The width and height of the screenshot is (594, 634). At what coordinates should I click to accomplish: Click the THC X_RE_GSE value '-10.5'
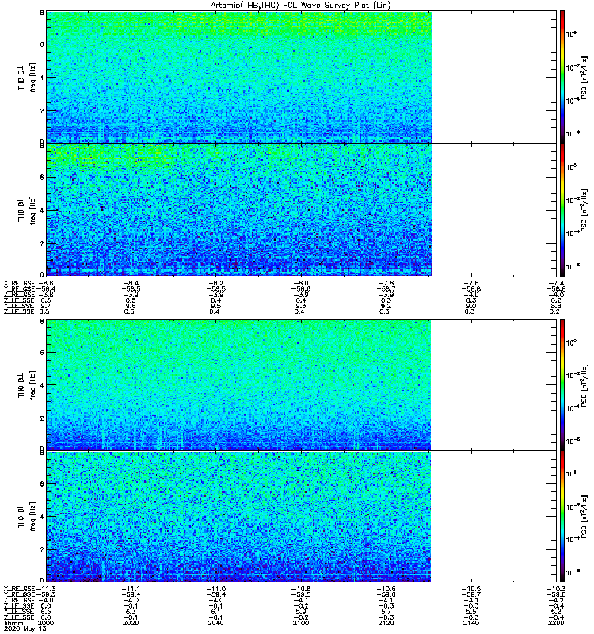[x=470, y=589]
